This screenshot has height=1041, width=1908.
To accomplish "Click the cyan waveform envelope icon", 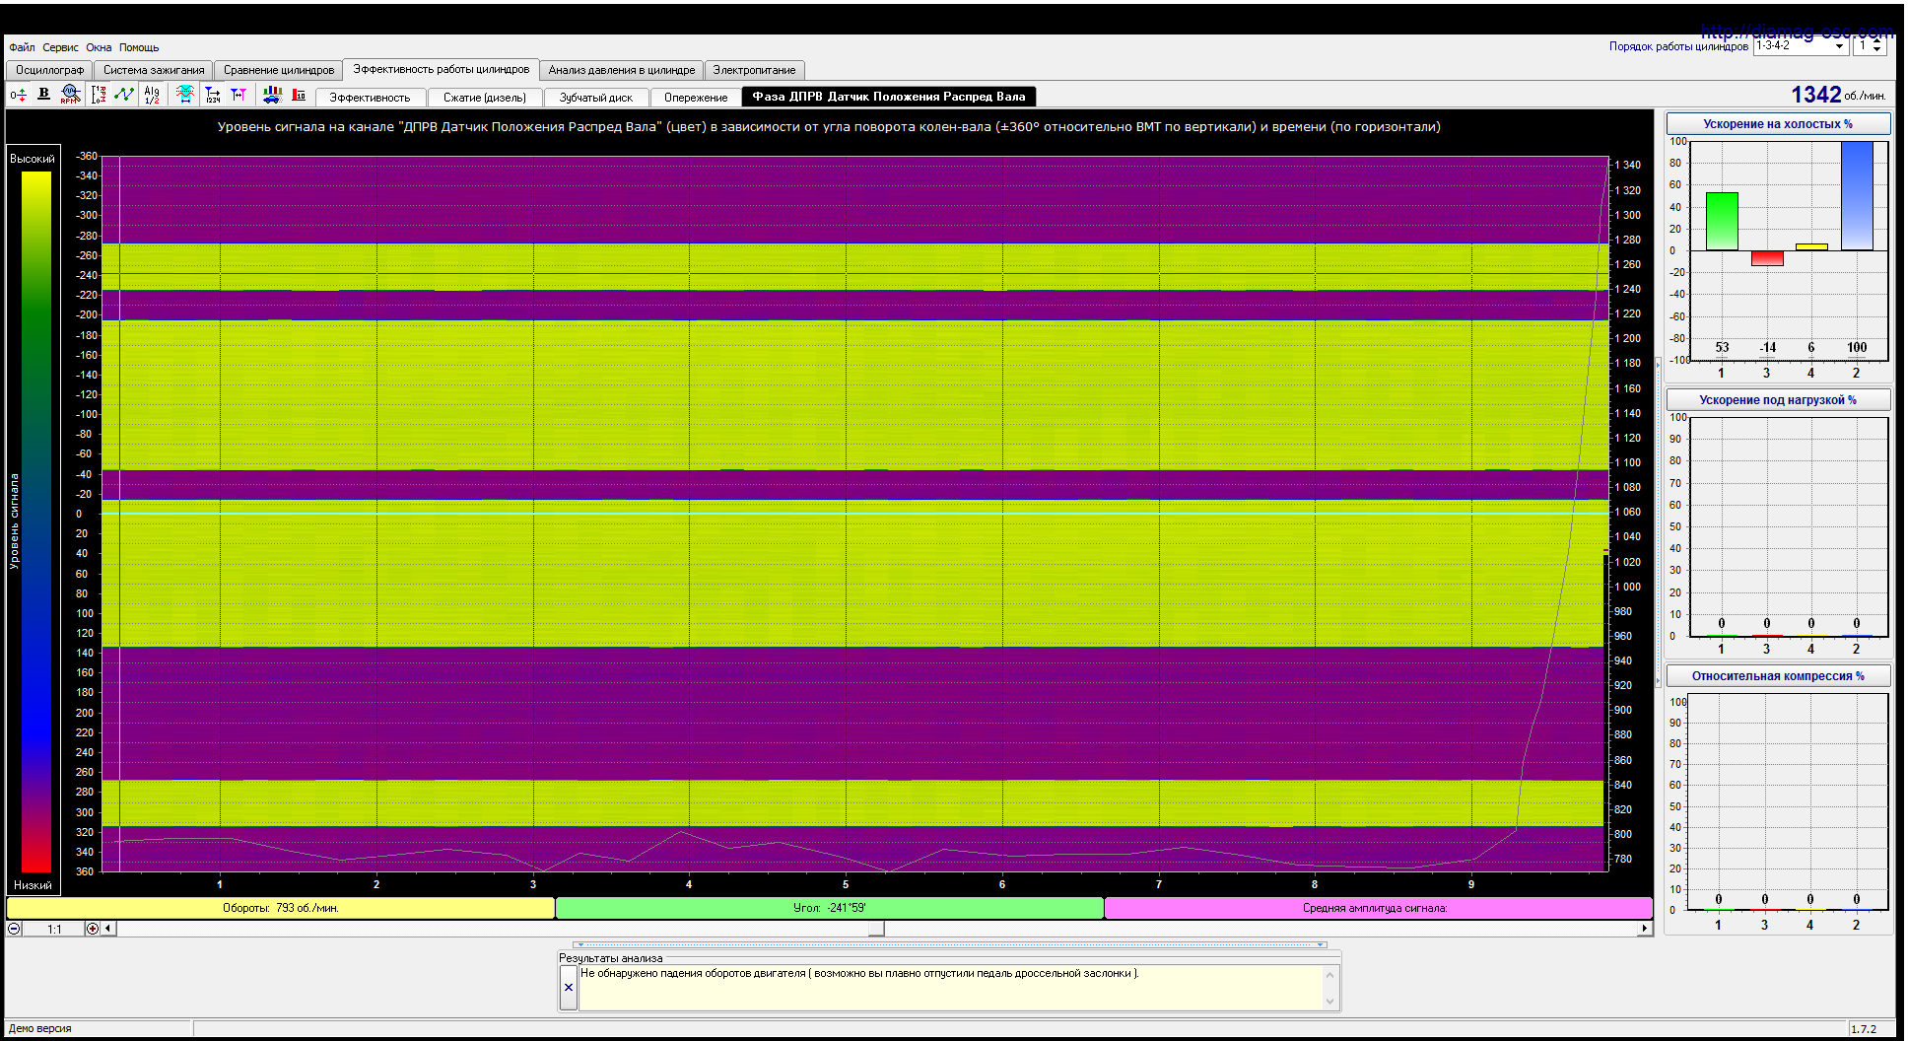I will coord(185,94).
